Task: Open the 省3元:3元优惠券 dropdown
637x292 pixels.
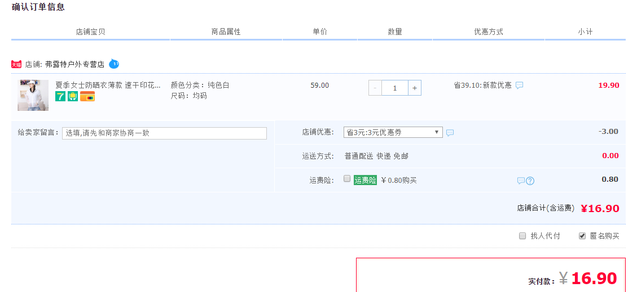Action: pos(393,132)
